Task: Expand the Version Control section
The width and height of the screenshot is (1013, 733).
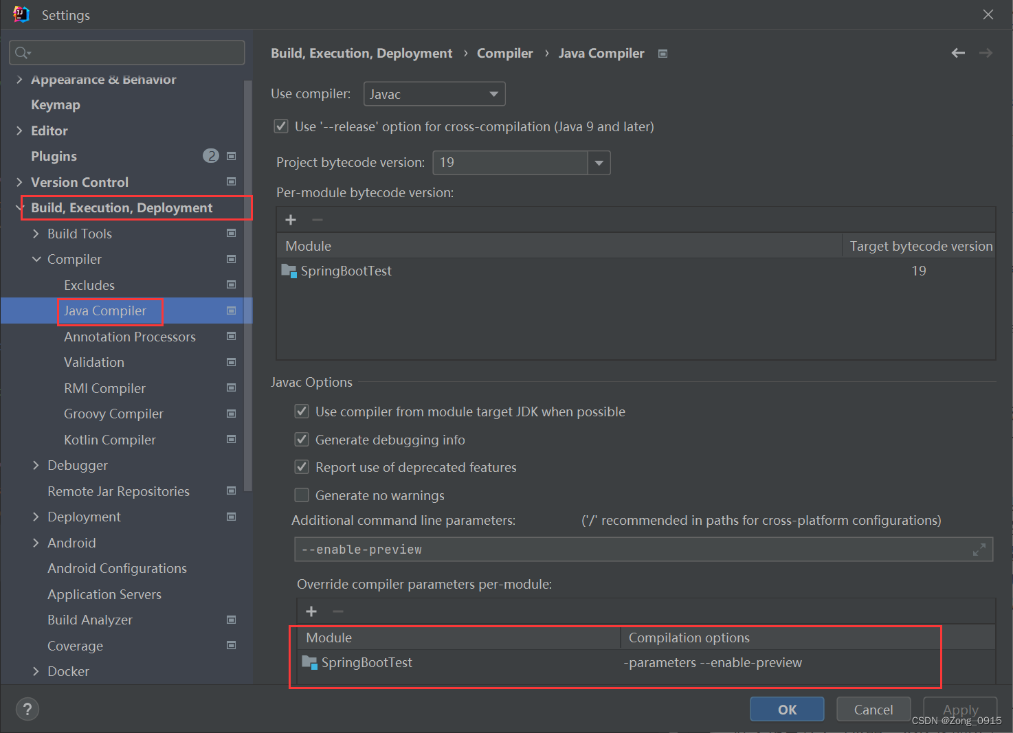Action: [x=19, y=182]
